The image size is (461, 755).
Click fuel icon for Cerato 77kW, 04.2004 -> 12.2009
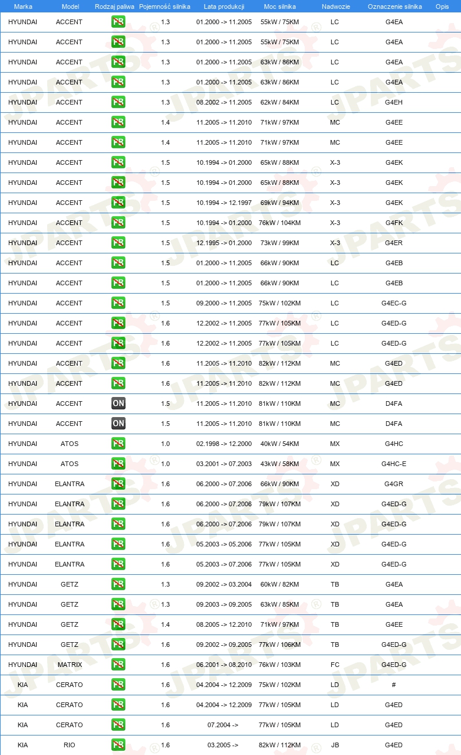(118, 705)
